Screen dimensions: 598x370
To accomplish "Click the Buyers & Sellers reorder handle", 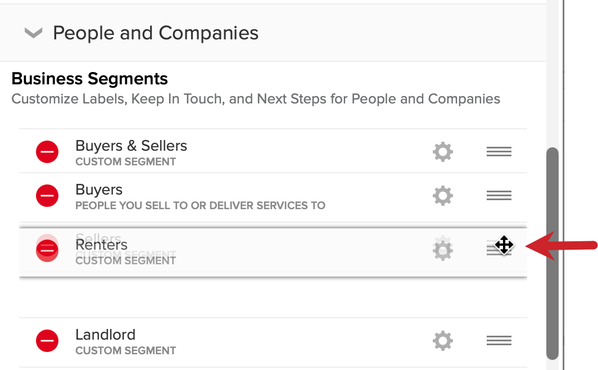I will click(x=499, y=152).
